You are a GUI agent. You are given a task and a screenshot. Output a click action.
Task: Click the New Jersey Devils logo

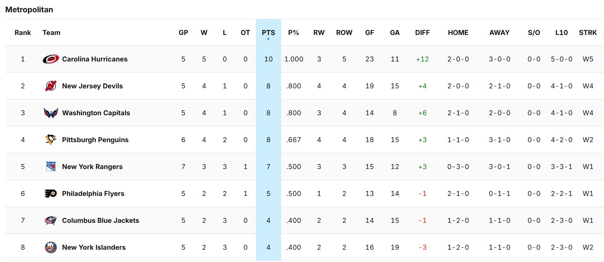pyautogui.click(x=51, y=86)
